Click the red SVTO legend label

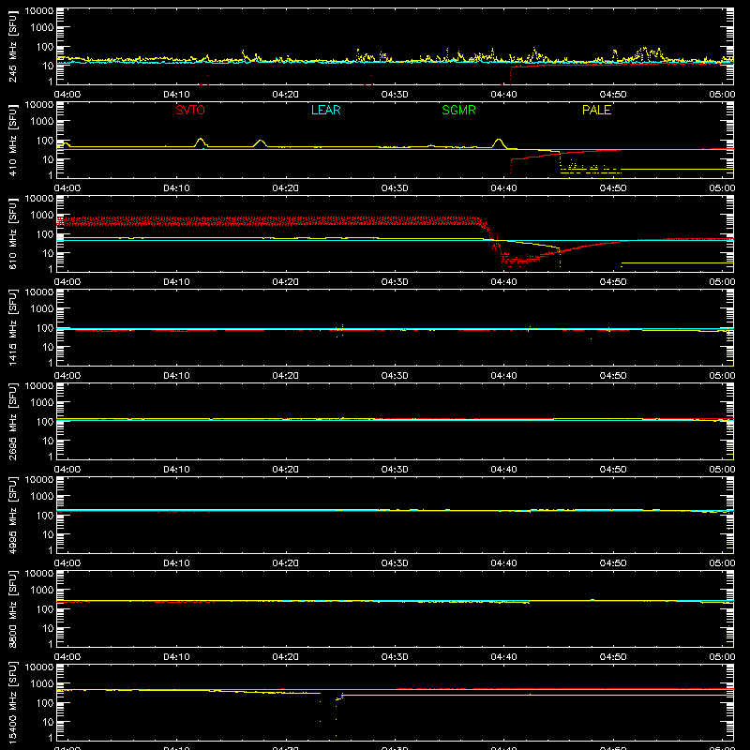click(x=190, y=110)
